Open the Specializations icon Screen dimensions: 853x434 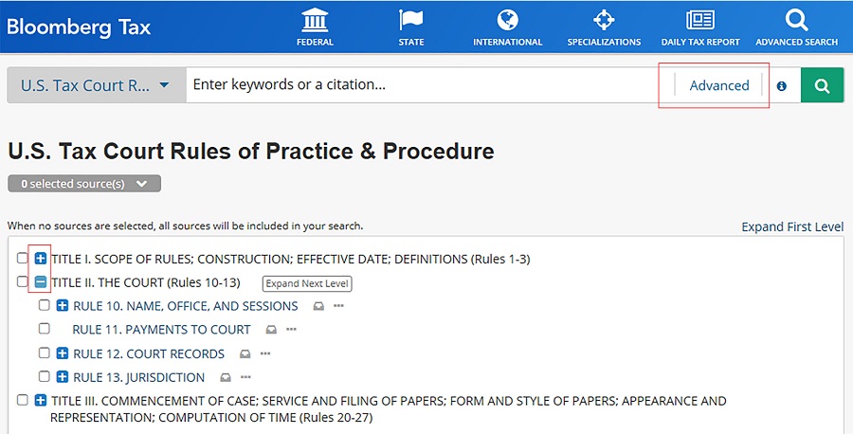coord(604,21)
